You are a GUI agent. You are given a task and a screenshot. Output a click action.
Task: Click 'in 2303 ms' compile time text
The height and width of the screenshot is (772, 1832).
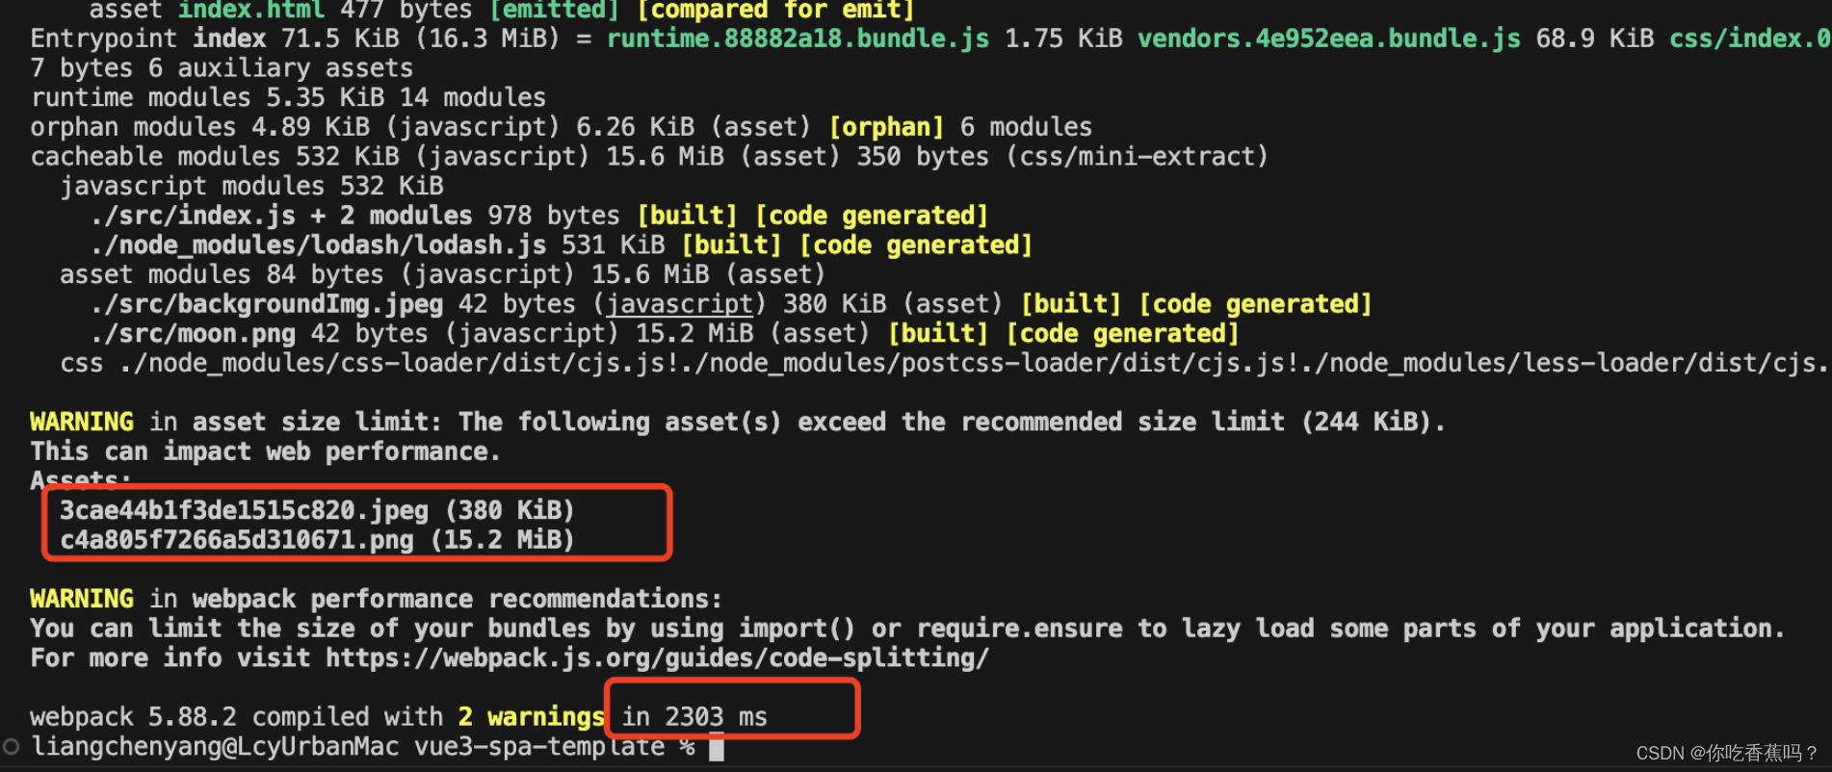pos(694,717)
